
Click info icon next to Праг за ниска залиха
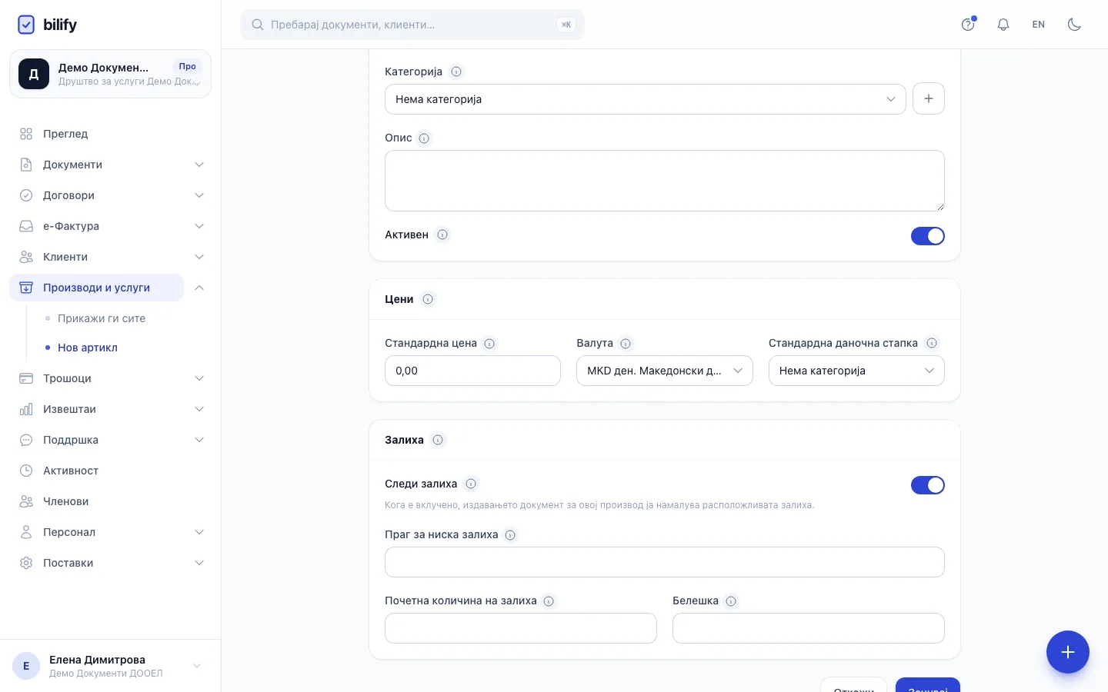point(510,535)
